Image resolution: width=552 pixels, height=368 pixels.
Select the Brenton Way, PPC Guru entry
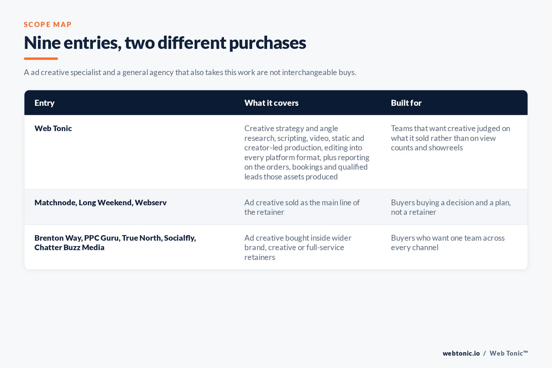click(x=115, y=243)
